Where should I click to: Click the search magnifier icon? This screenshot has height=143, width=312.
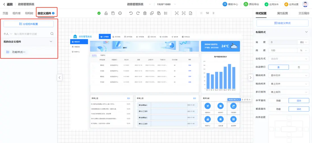[x=52, y=34]
